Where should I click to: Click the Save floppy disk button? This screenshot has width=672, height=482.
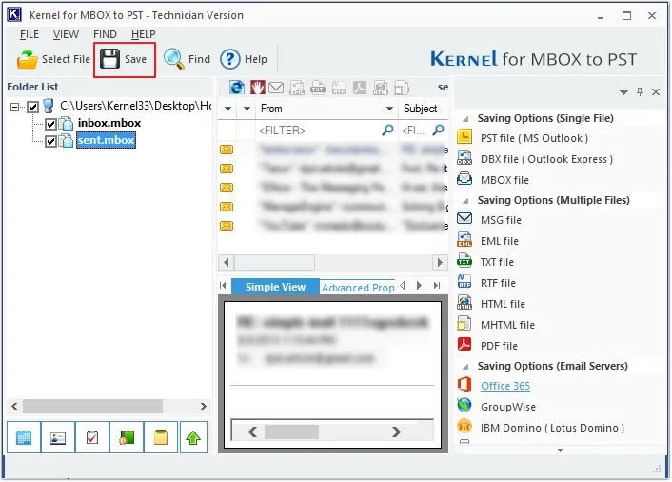tap(124, 59)
